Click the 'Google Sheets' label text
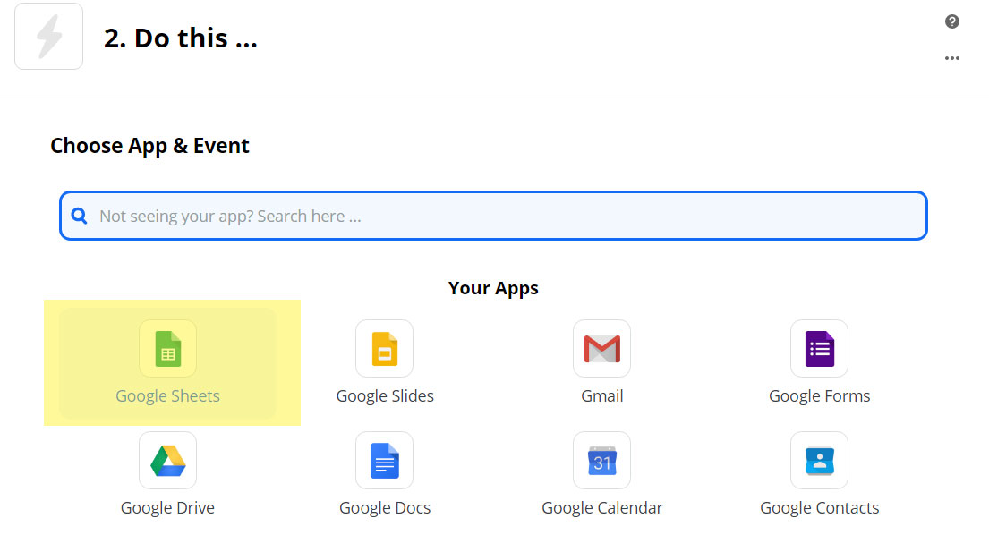Image resolution: width=989 pixels, height=535 pixels. (x=167, y=396)
